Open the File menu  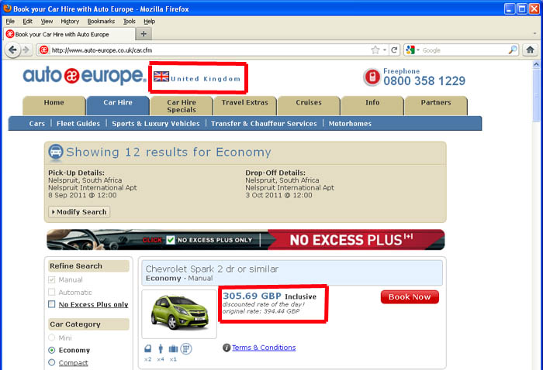point(10,21)
